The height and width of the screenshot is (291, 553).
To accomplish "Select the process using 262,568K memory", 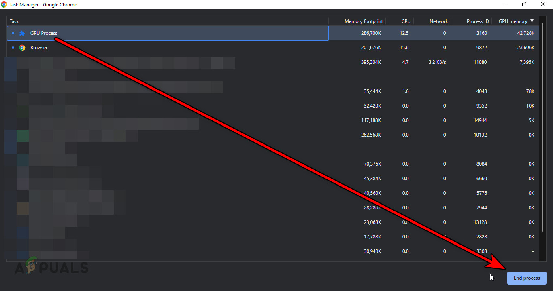I will [x=162, y=135].
